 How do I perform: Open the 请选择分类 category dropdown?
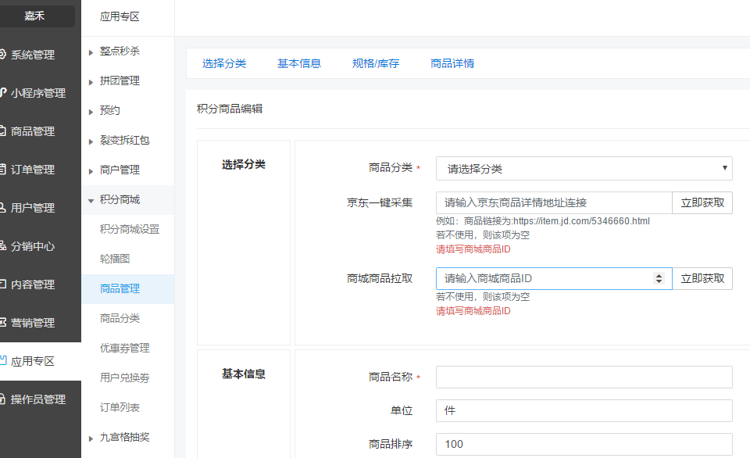coord(584,169)
